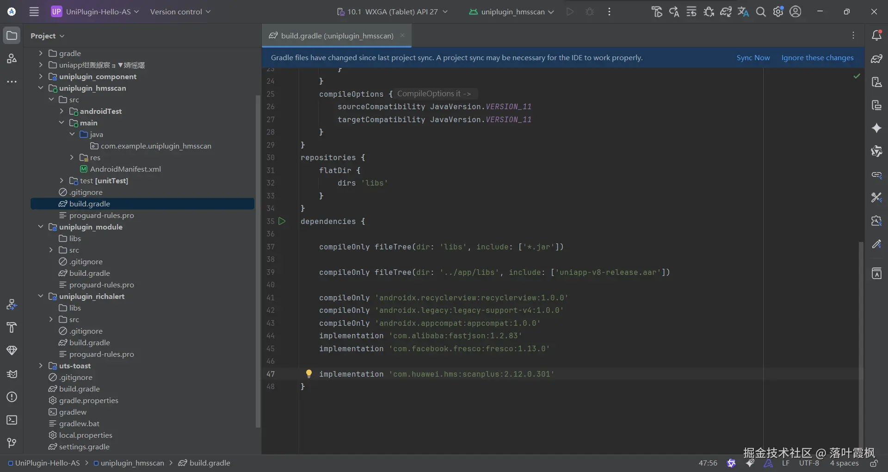Show more tool windows ellipsis

(x=12, y=82)
